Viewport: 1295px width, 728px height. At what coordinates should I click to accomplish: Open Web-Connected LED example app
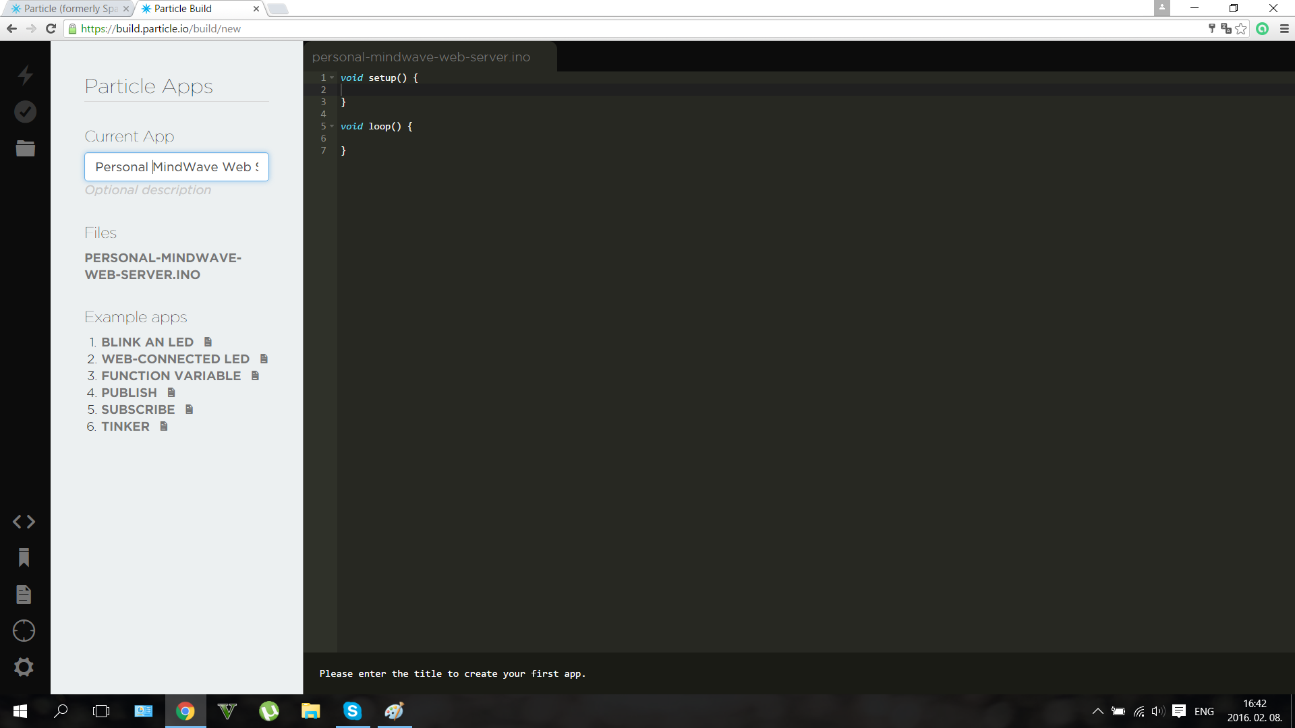click(x=175, y=359)
